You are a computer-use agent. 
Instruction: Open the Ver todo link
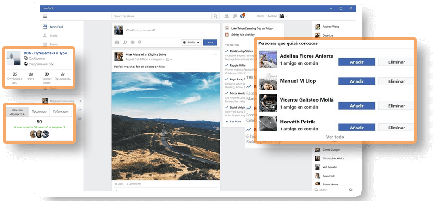tap(335, 137)
